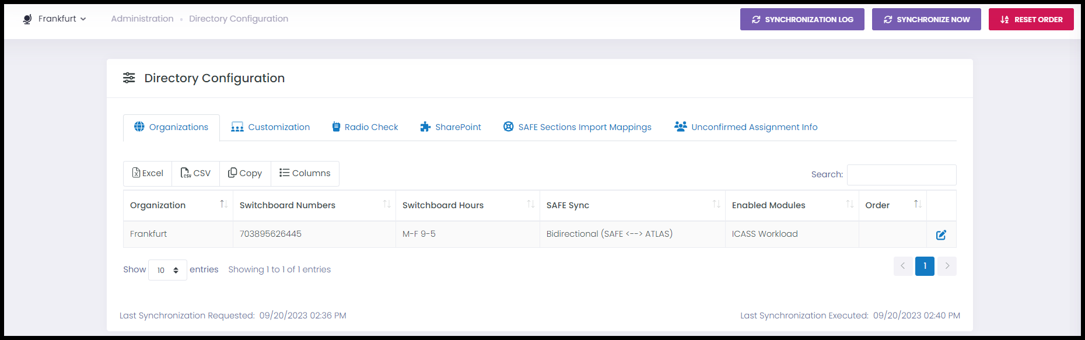Click the red Reset Order button
The height and width of the screenshot is (340, 1085).
(x=1031, y=19)
